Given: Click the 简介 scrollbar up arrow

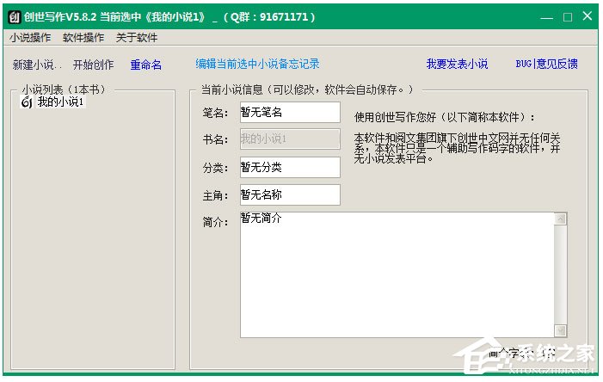Looking at the screenshot, I should pos(561,219).
